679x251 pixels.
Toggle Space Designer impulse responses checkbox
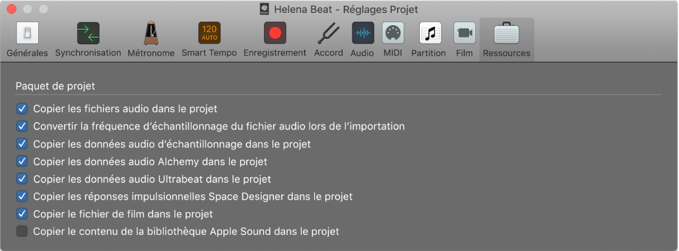(22, 196)
